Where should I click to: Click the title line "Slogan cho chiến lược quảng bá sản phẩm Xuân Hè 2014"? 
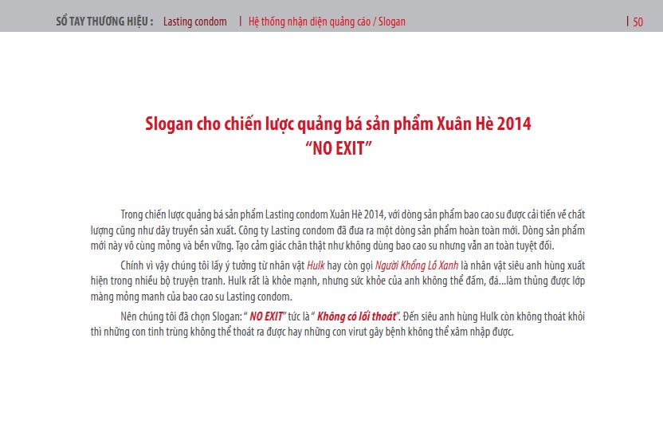[338, 124]
